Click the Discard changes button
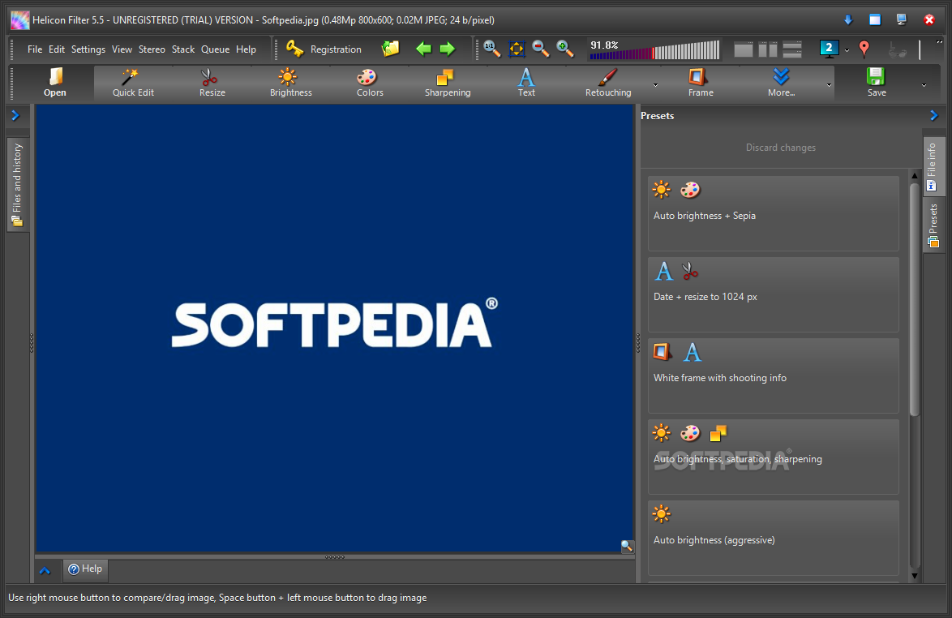Screen dimensions: 952x618 click(x=780, y=148)
